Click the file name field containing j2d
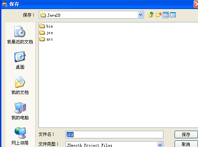 (114, 134)
